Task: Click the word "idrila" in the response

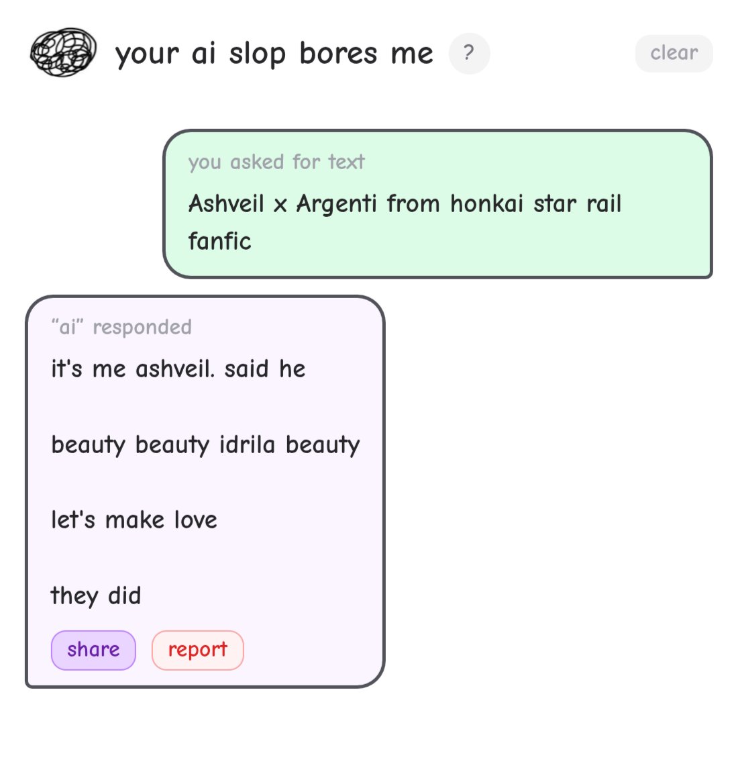Action: click(247, 444)
